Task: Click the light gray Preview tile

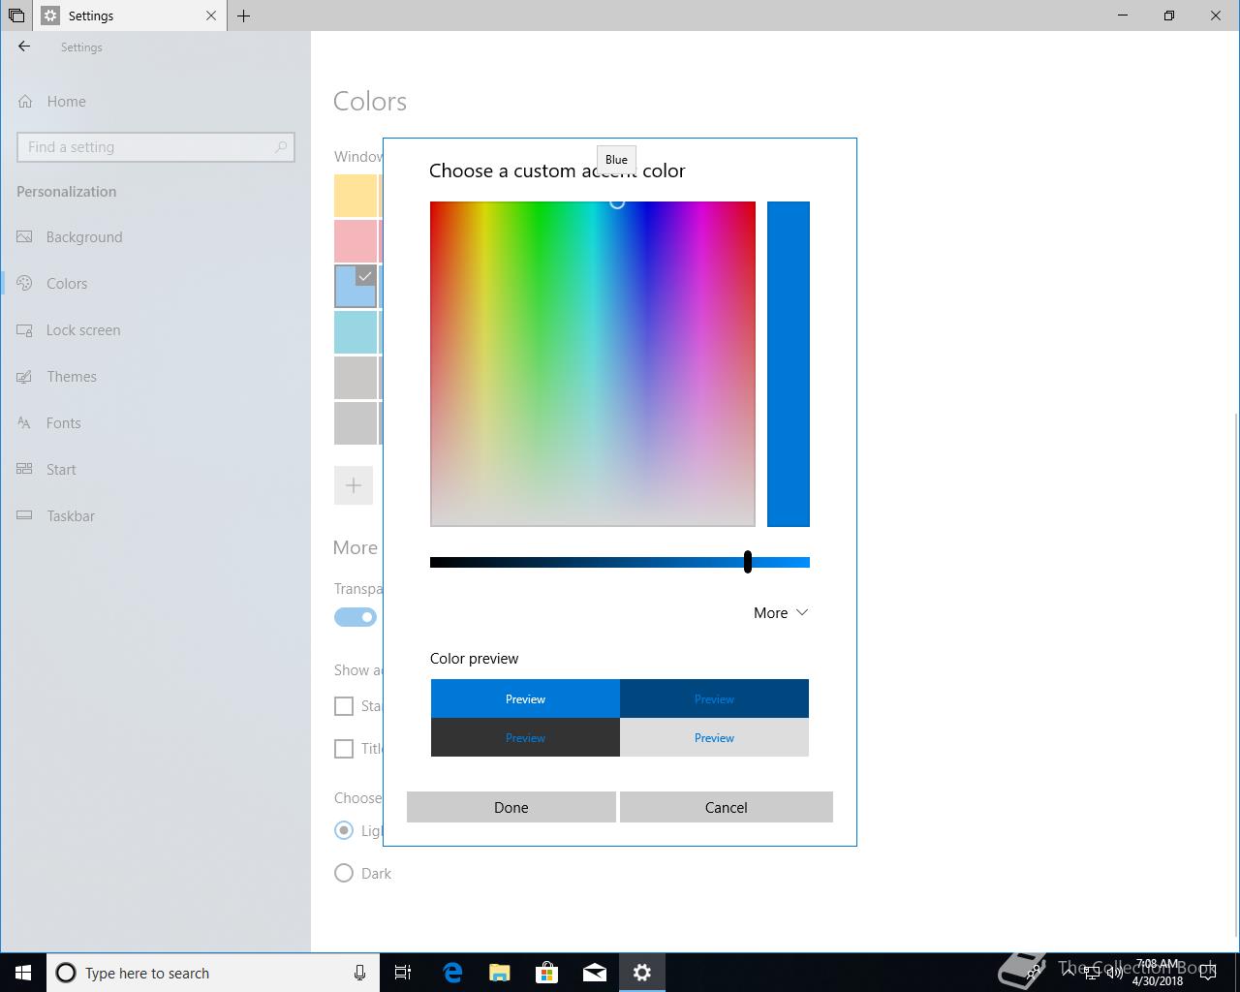Action: pos(714,737)
